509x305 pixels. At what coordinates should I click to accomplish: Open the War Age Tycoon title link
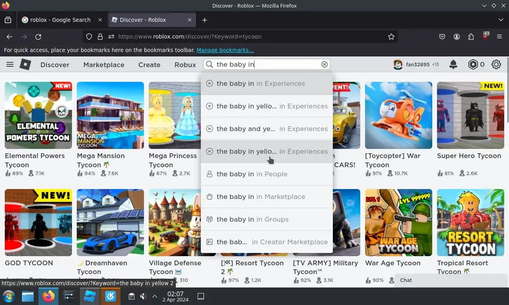tap(392, 263)
